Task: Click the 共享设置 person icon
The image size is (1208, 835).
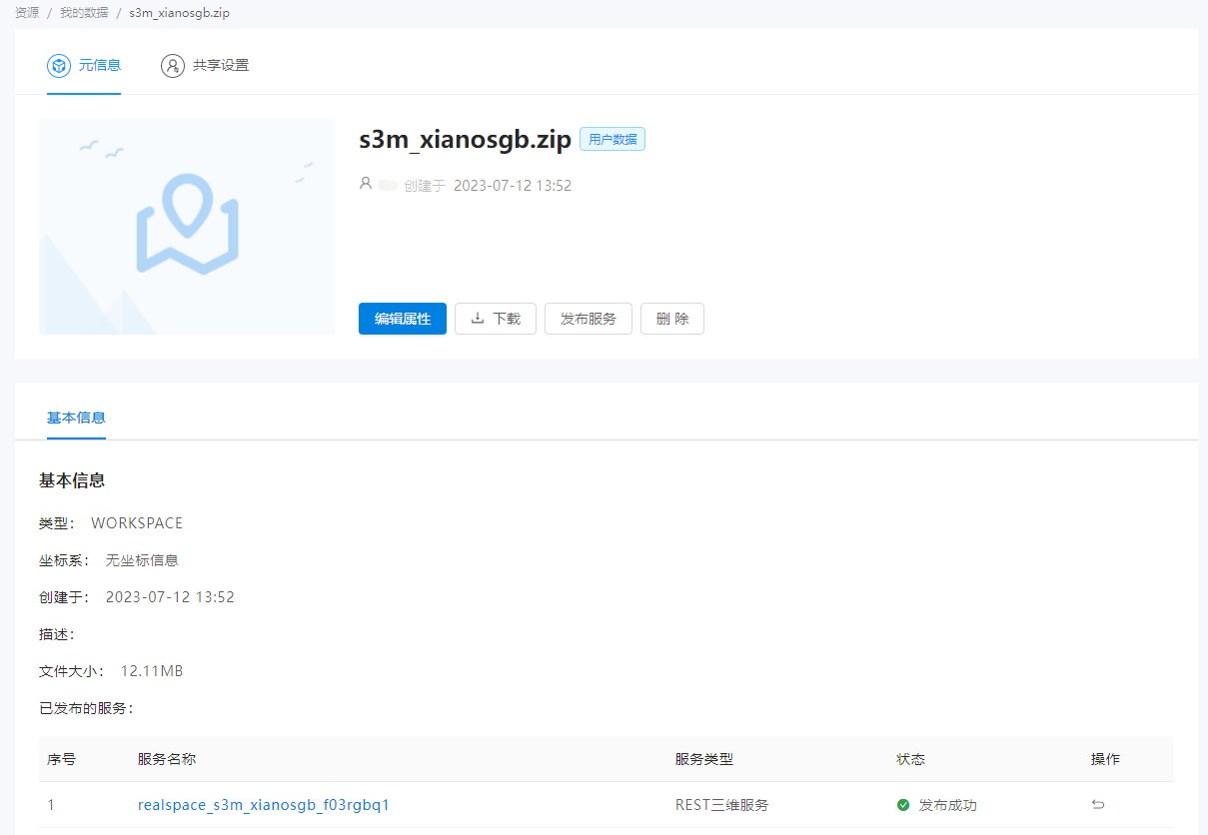Action: click(x=173, y=66)
